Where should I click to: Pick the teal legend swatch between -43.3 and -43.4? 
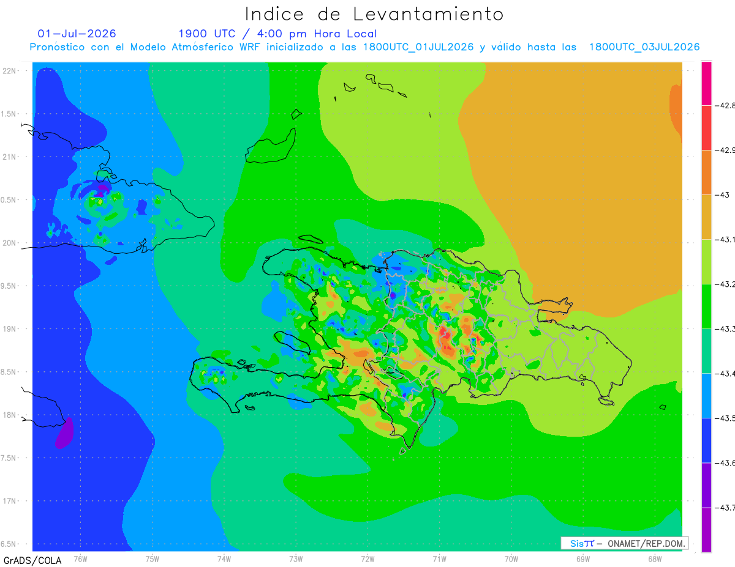706,350
